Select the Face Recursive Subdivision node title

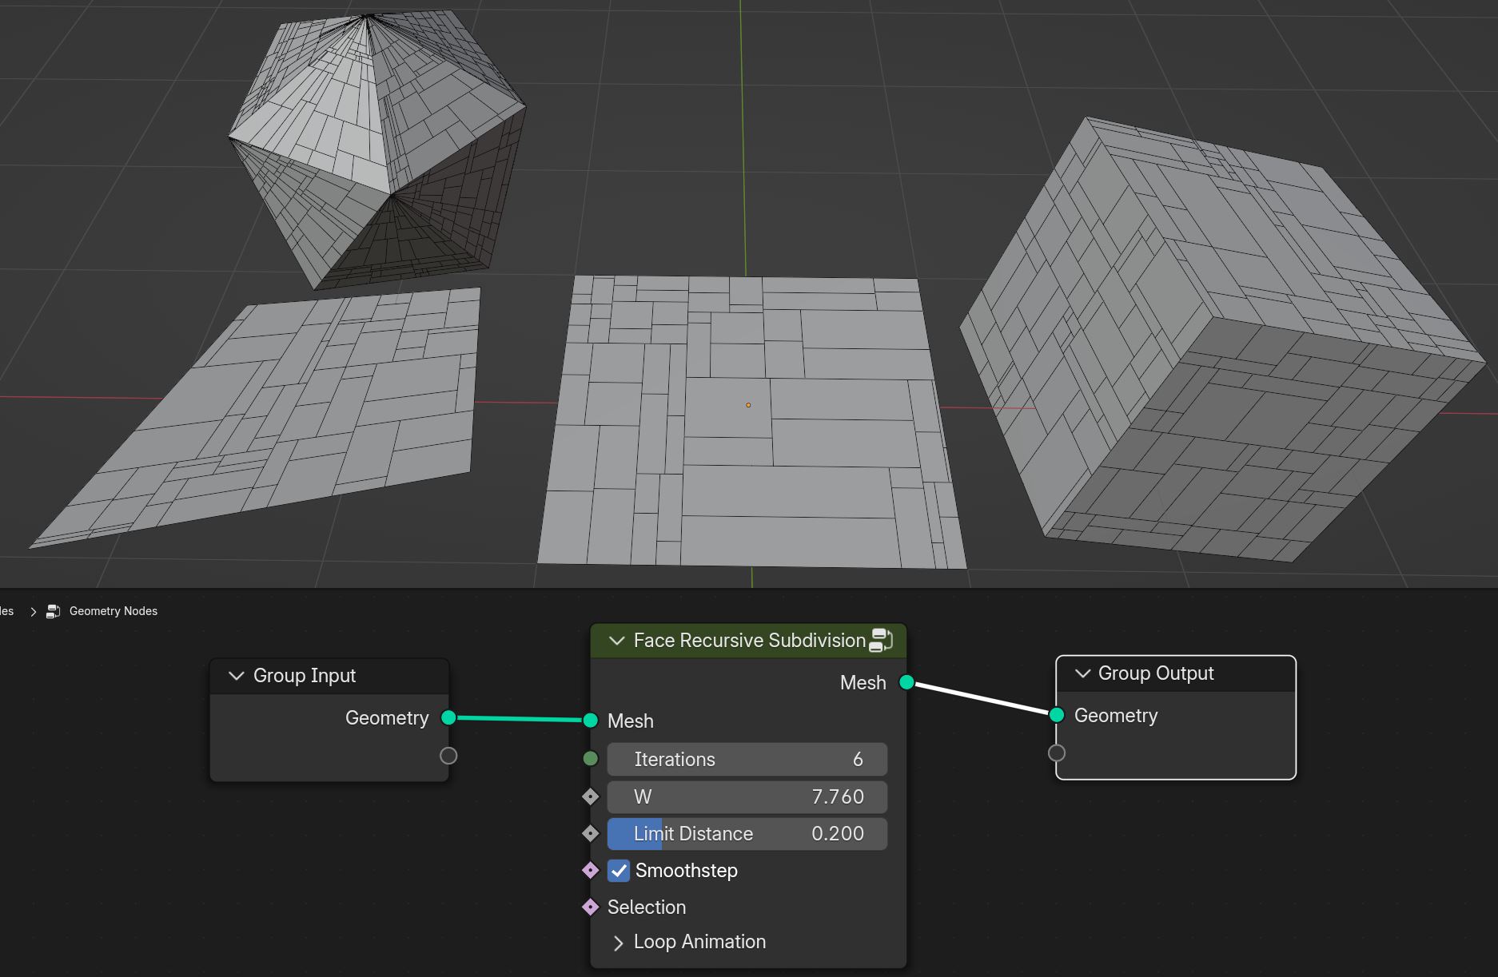[750, 641]
